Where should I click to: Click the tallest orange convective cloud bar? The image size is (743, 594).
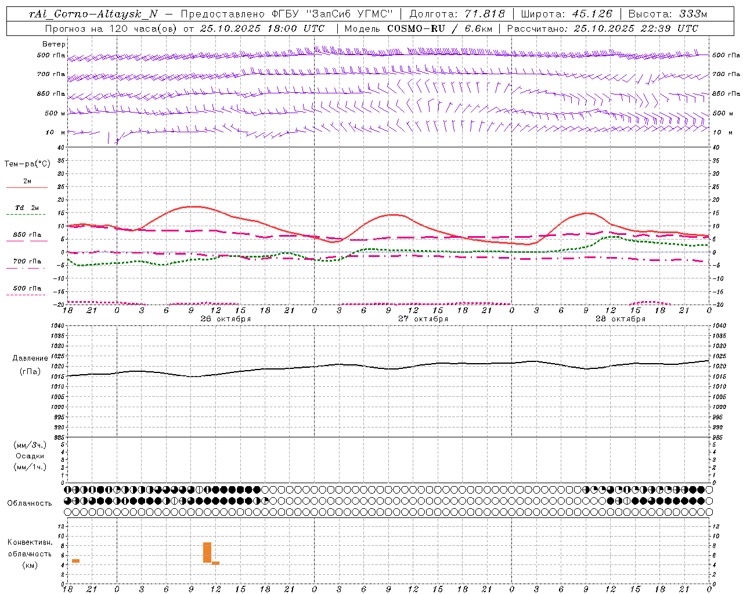tap(207, 552)
